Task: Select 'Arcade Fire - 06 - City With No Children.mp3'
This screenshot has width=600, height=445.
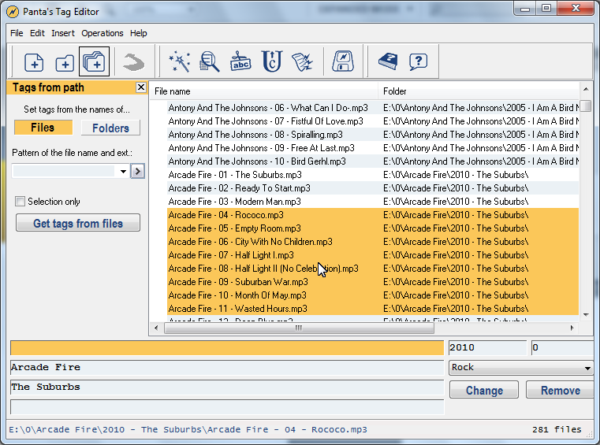Action: pyautogui.click(x=373, y=242)
